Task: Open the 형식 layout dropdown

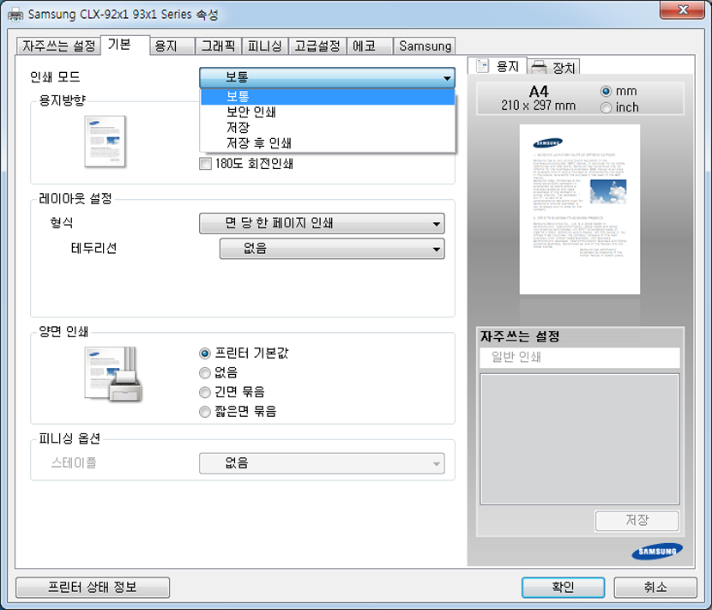Action: pos(322,224)
